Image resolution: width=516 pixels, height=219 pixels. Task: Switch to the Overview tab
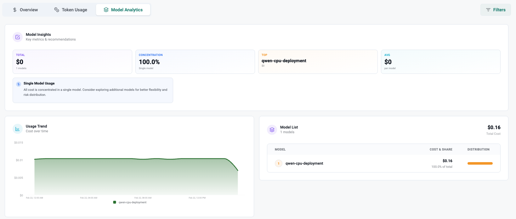(26, 10)
